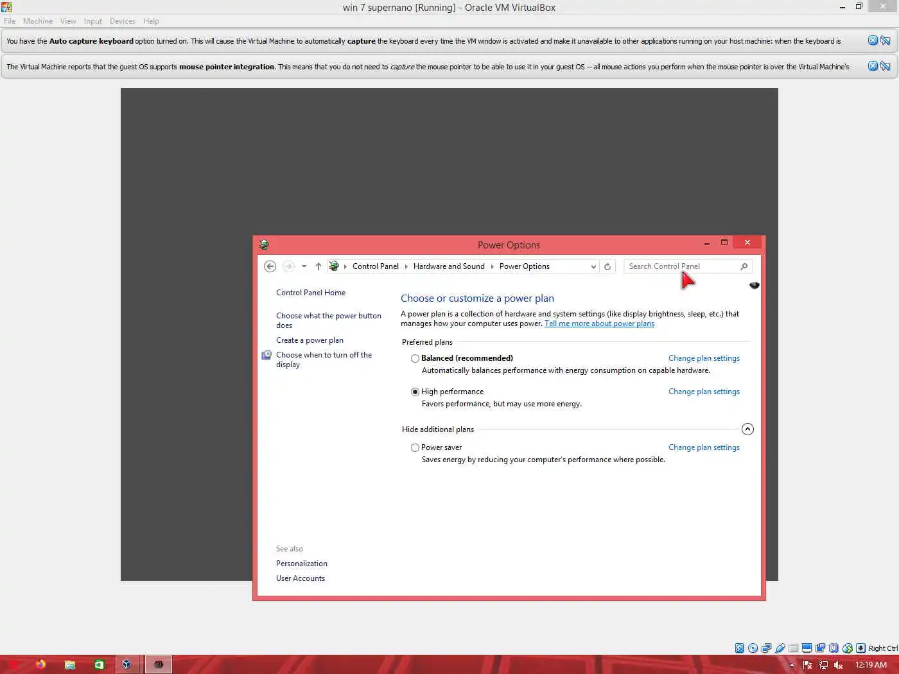
Task: Dismiss the mouse pointer integration notification
Action: (x=873, y=66)
